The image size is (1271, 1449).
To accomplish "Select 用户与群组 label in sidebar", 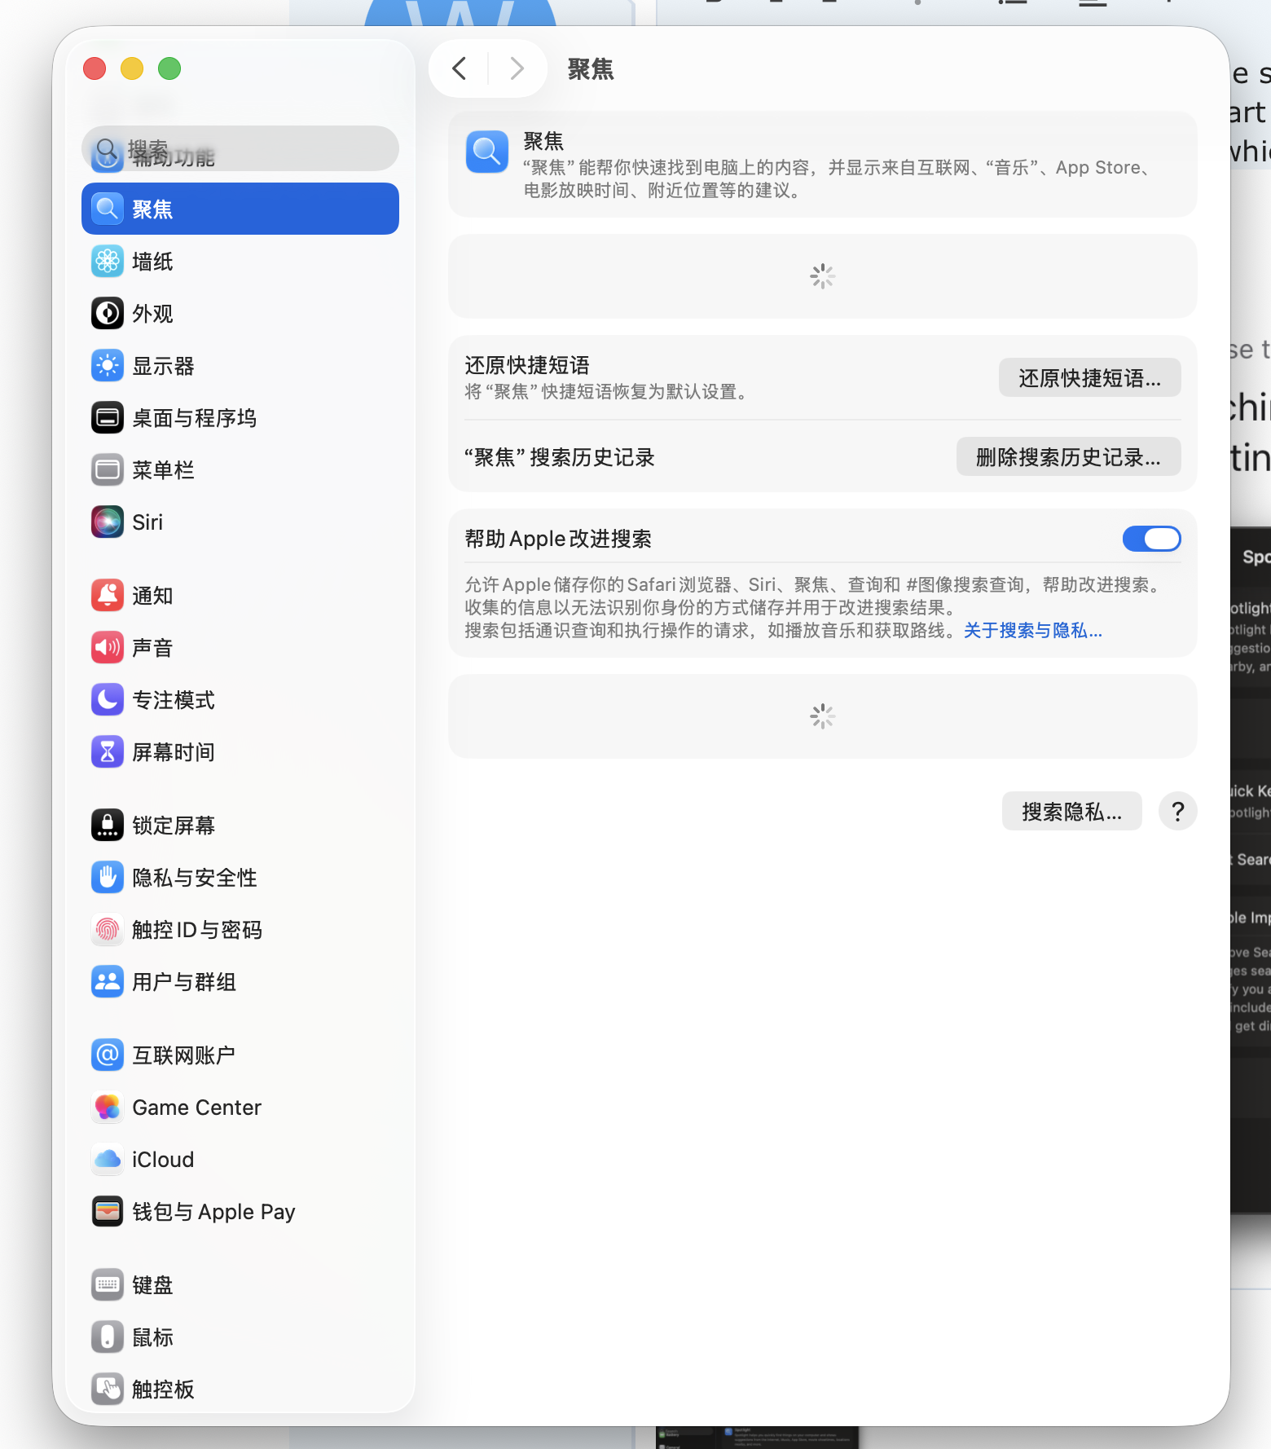I will coord(185,982).
